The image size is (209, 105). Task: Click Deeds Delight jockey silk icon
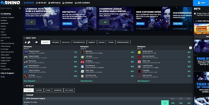(x=26, y=57)
